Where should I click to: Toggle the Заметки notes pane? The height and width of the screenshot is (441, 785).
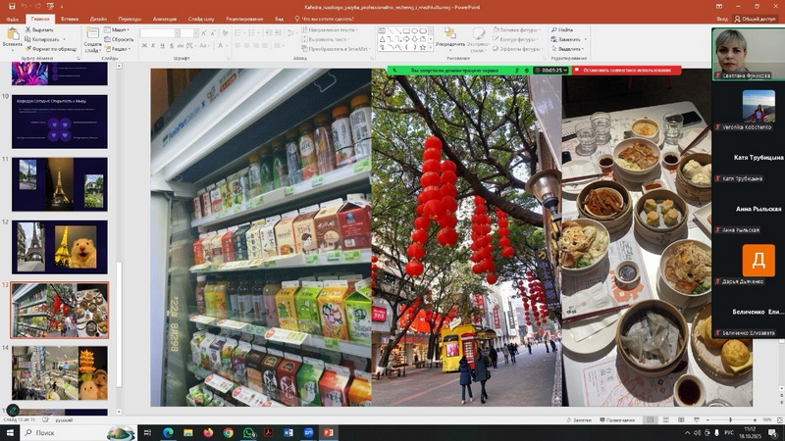[x=582, y=419]
